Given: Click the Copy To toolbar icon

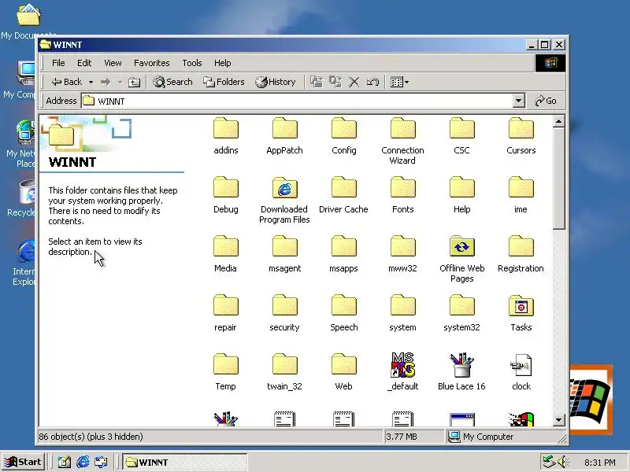Looking at the screenshot, I should point(335,82).
